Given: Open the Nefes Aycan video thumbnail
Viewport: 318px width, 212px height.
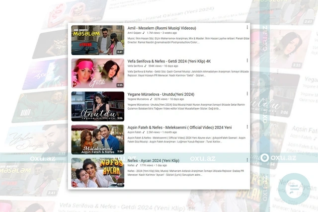Looking at the screenshot, I should pyautogui.click(x=97, y=172).
